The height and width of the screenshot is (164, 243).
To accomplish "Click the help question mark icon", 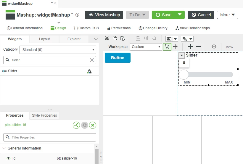I will [x=77, y=15].
